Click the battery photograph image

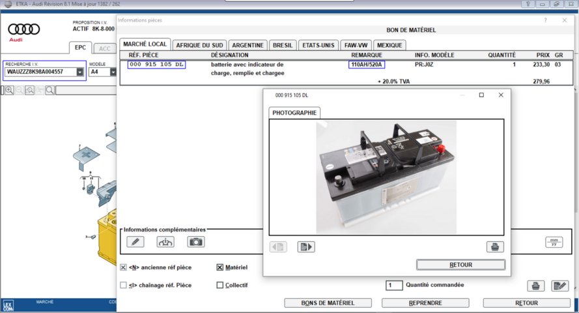pyautogui.click(x=386, y=177)
